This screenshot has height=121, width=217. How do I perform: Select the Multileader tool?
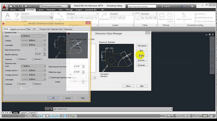104,16
